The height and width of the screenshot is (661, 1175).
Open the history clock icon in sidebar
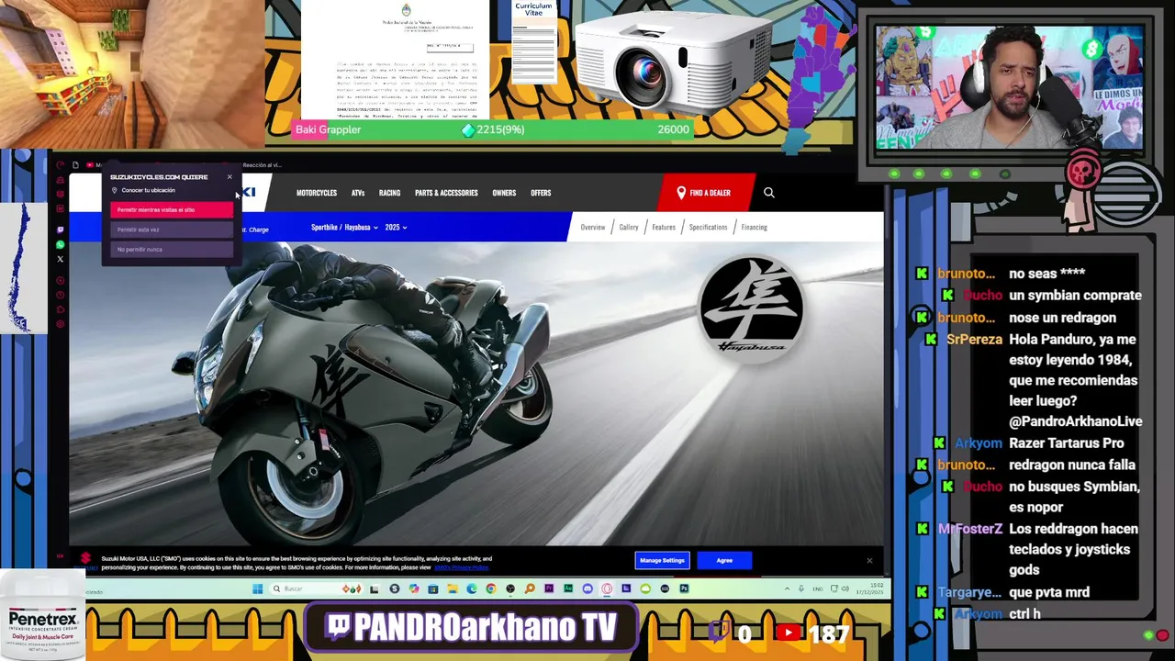[61, 295]
